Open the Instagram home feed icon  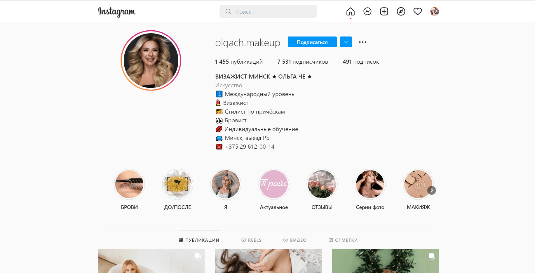coord(351,11)
